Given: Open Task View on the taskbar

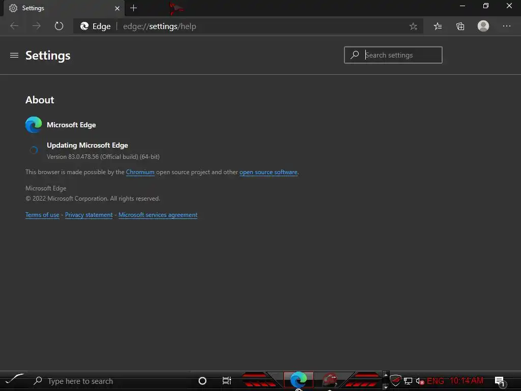Looking at the screenshot, I should pyautogui.click(x=226, y=381).
